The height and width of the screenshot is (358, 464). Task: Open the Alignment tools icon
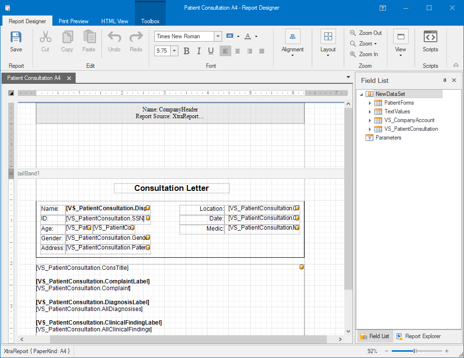[292, 37]
